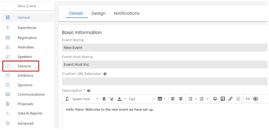Click the Registration ticket icon
The height and width of the screenshot is (130, 269).
8,38
